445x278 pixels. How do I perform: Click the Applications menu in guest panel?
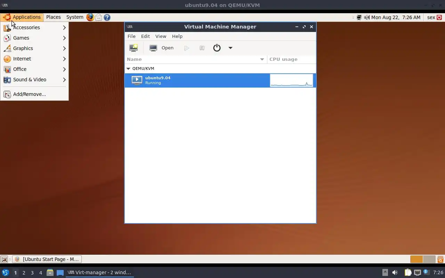pos(22,17)
